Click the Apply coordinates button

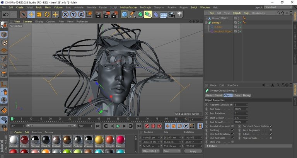[x=193, y=151]
